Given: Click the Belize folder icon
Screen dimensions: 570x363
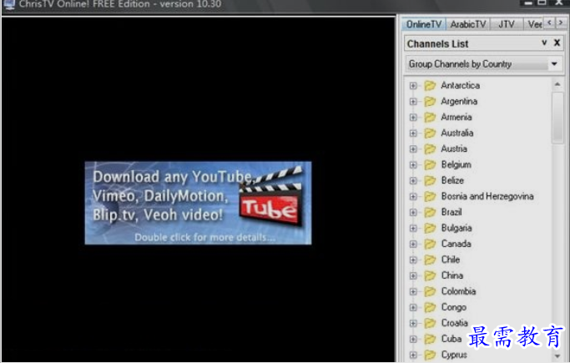Looking at the screenshot, I should pos(430,180).
